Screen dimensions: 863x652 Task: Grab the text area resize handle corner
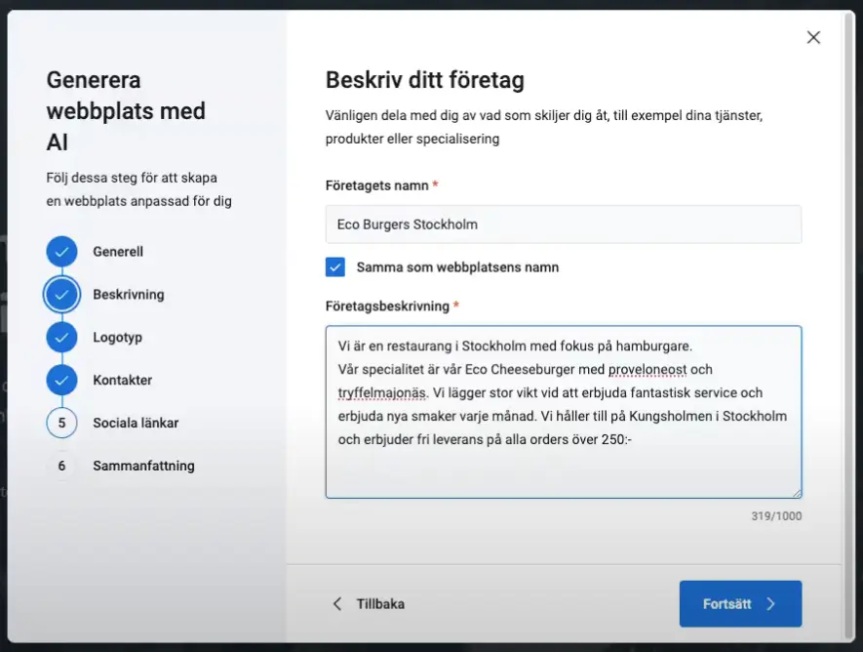(x=797, y=494)
